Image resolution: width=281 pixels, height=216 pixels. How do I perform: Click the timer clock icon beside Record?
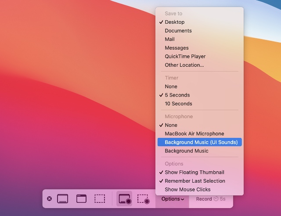[216, 199]
